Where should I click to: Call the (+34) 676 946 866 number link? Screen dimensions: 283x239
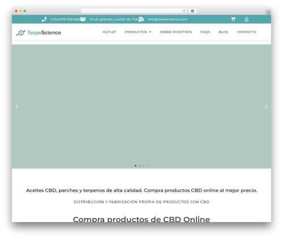tap(65, 19)
